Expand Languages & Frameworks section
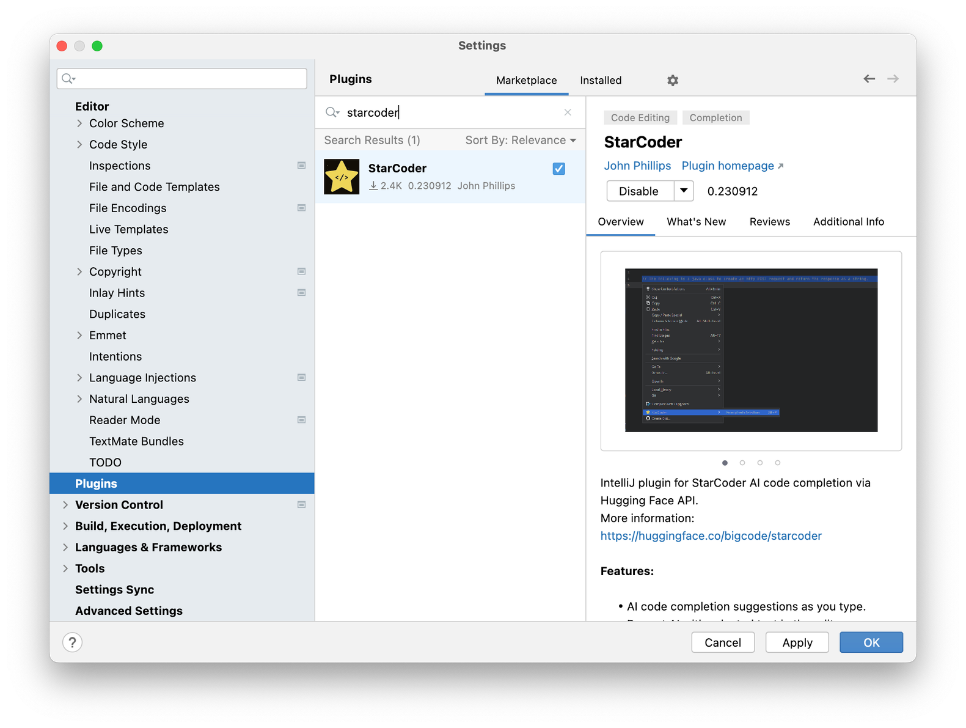 (x=65, y=548)
